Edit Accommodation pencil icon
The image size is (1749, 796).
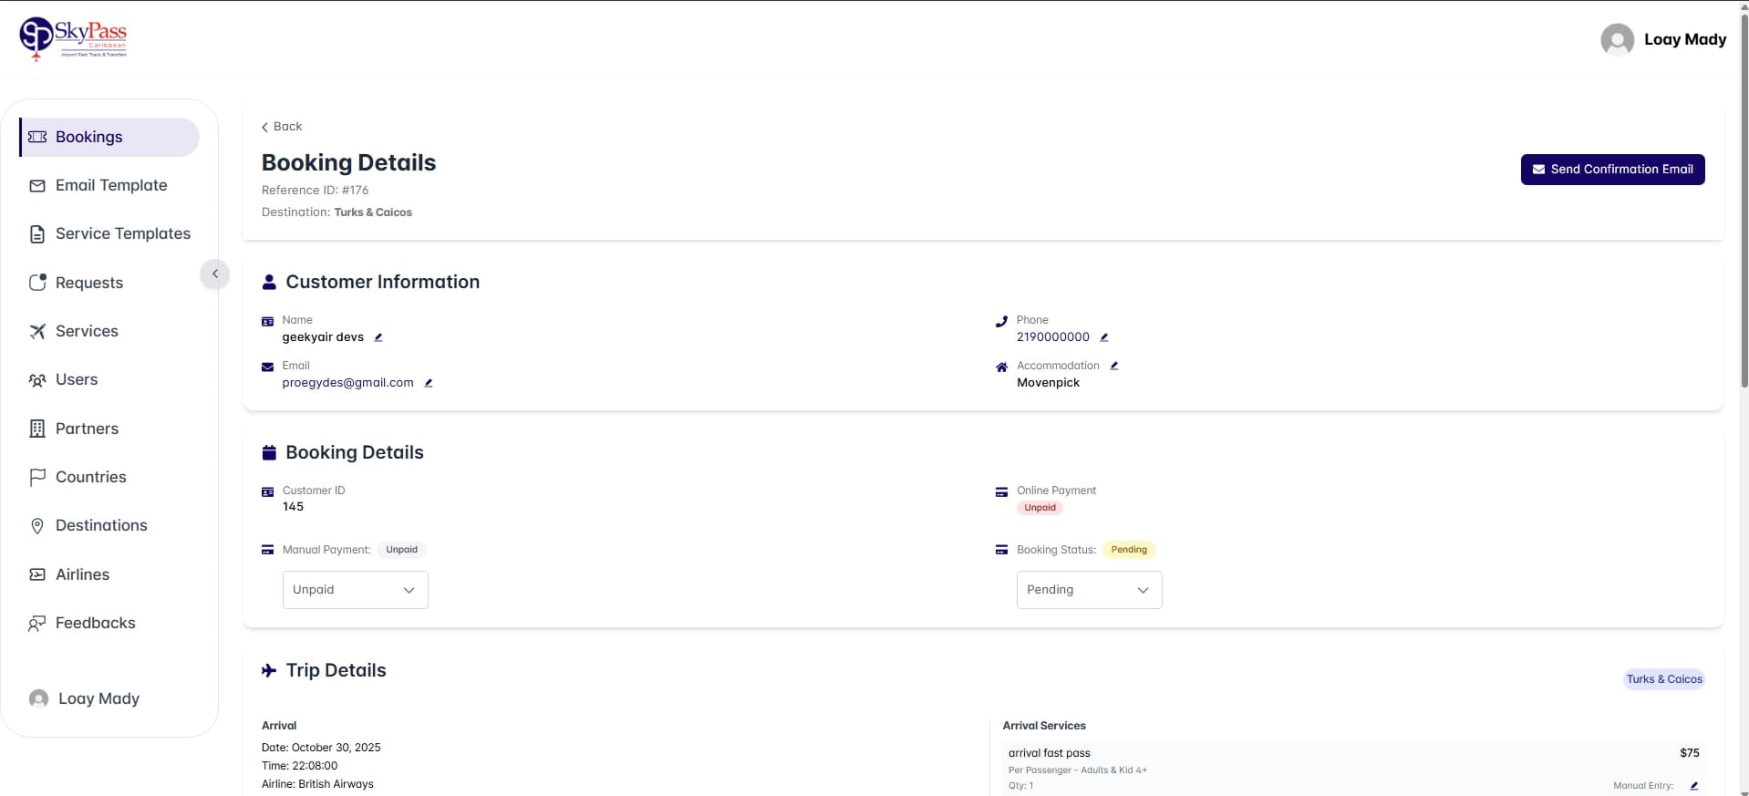[1114, 366]
